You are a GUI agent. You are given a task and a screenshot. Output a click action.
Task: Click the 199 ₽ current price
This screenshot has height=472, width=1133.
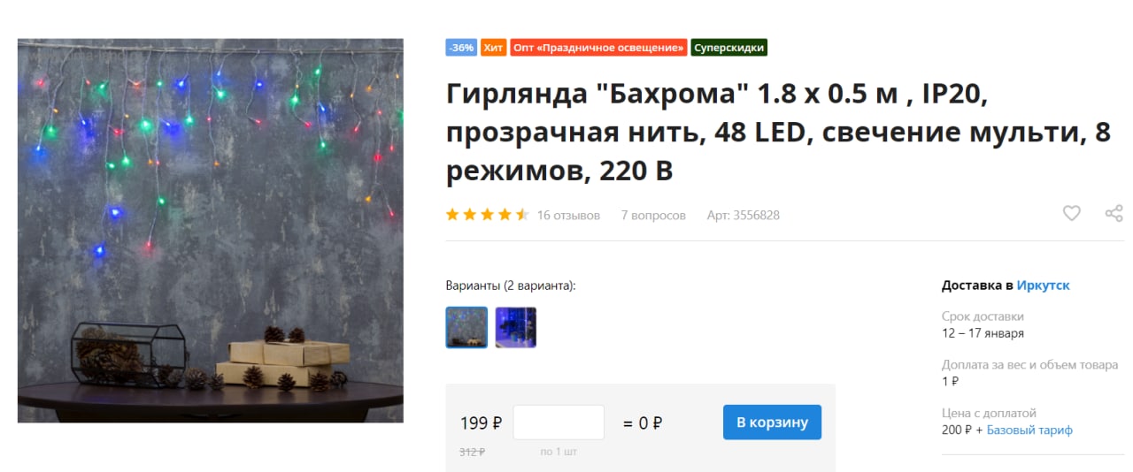(481, 423)
